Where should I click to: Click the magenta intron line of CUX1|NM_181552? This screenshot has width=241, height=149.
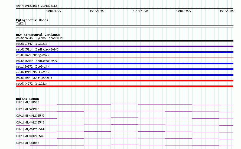coord(125,145)
